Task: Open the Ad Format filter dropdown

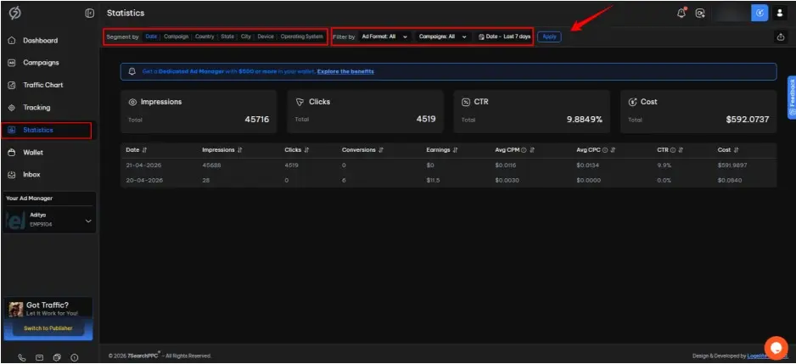Action: (x=384, y=36)
